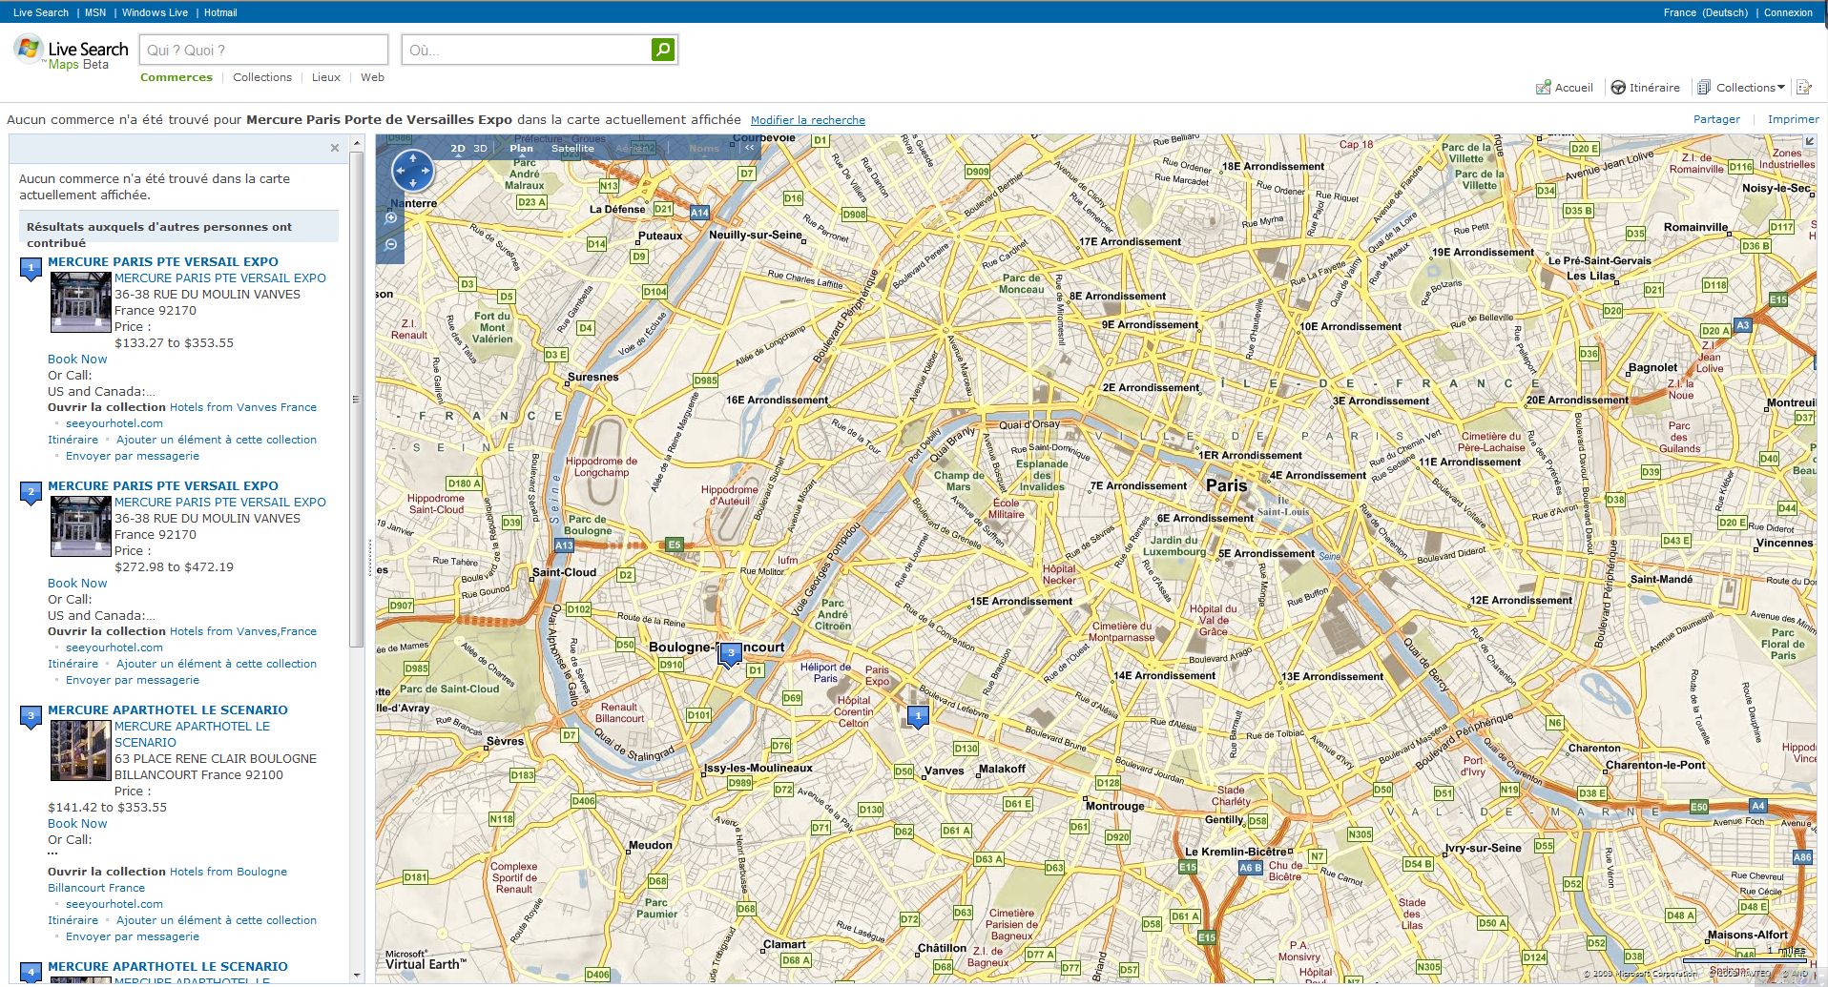
Task: Click the Live Search Maps logo
Action: click(x=72, y=52)
